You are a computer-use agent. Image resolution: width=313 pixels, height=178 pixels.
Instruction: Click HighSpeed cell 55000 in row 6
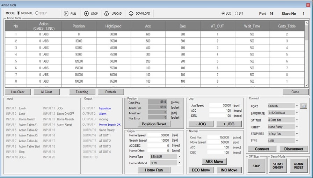114,68
